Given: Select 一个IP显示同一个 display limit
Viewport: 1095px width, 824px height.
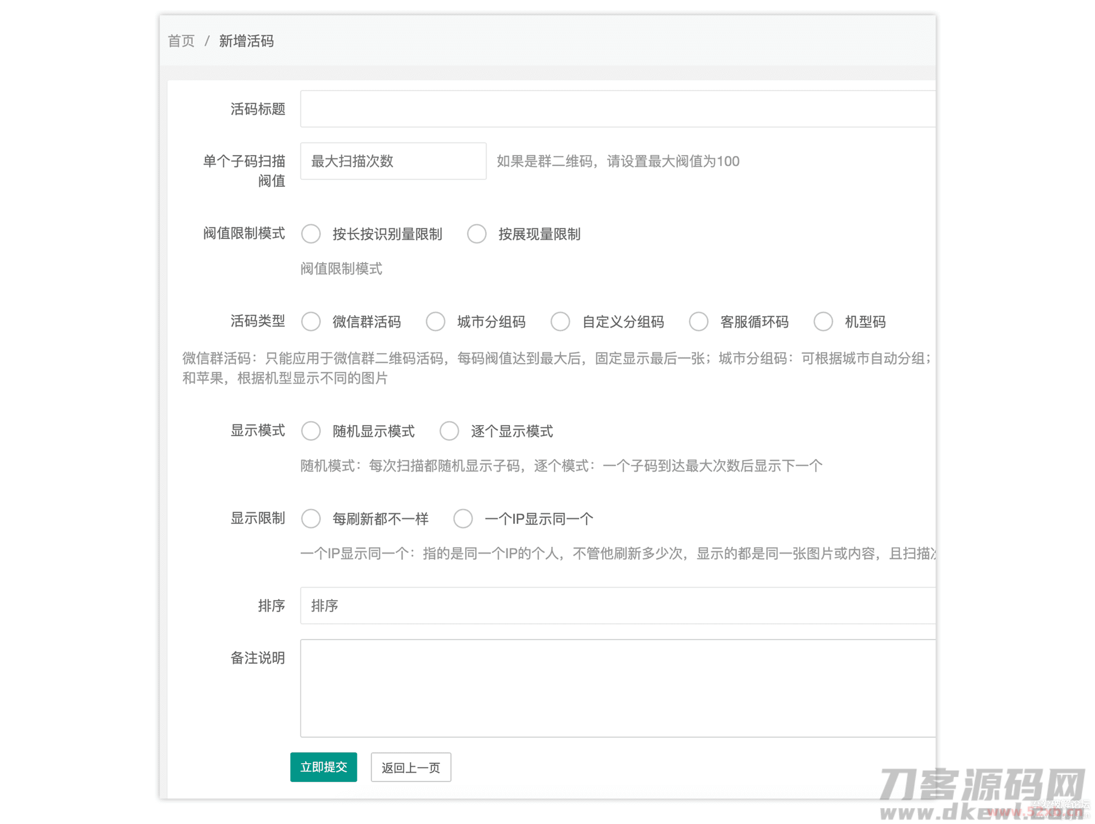Looking at the screenshot, I should pyautogui.click(x=463, y=518).
